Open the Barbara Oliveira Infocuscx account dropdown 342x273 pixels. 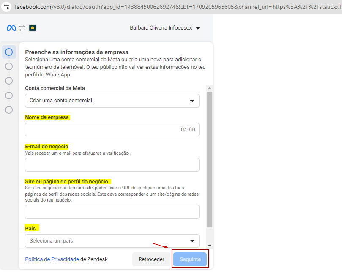click(165, 28)
